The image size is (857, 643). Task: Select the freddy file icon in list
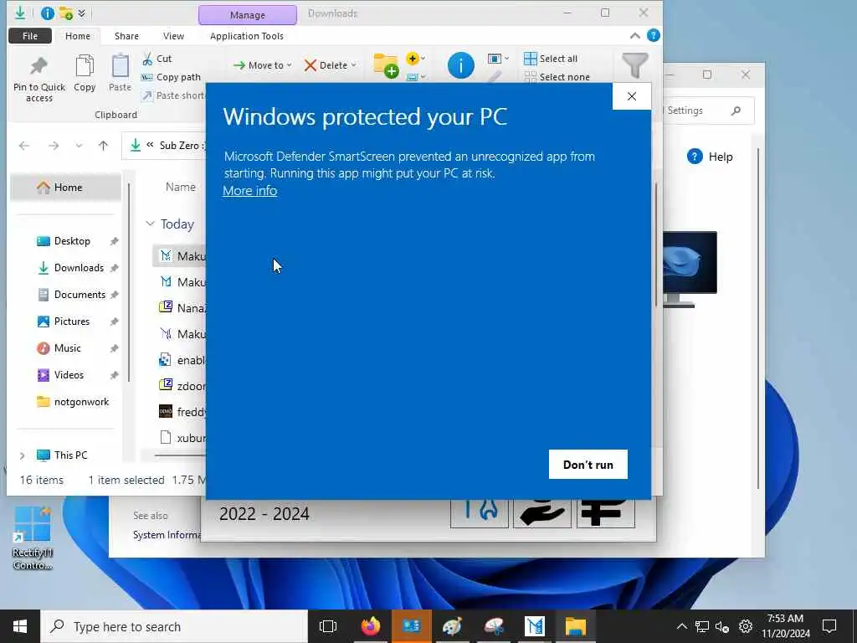pos(166,411)
